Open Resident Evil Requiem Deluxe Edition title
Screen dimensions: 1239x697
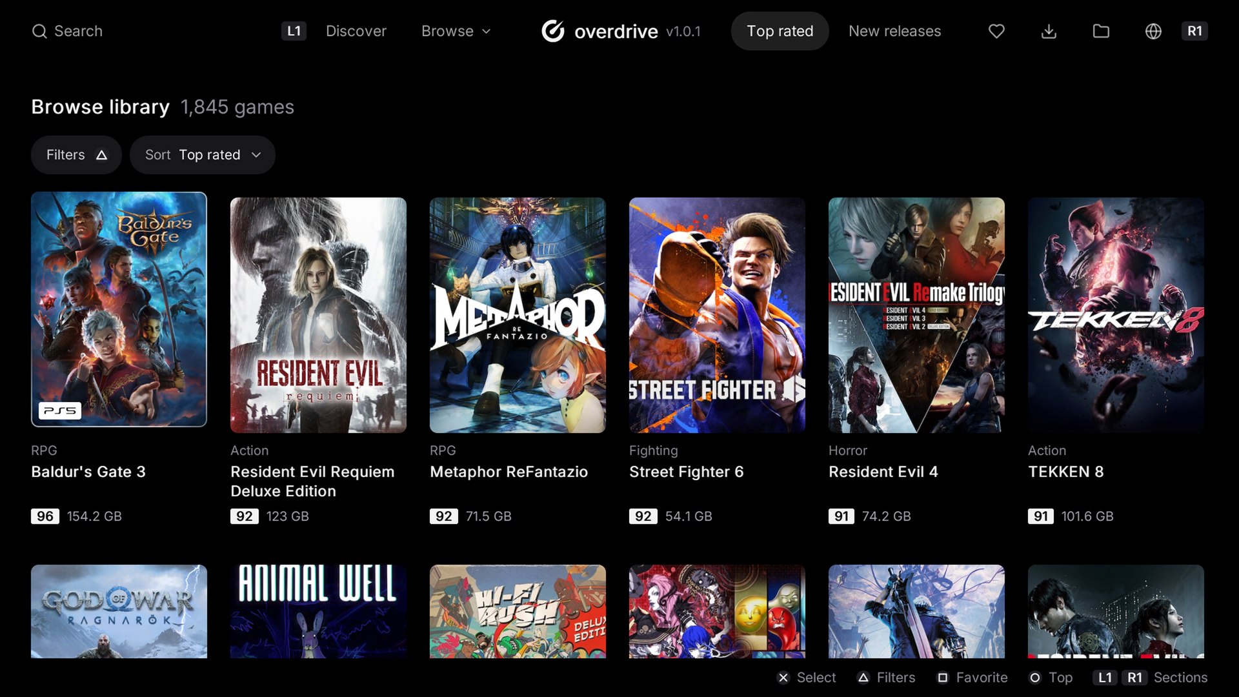click(x=312, y=481)
